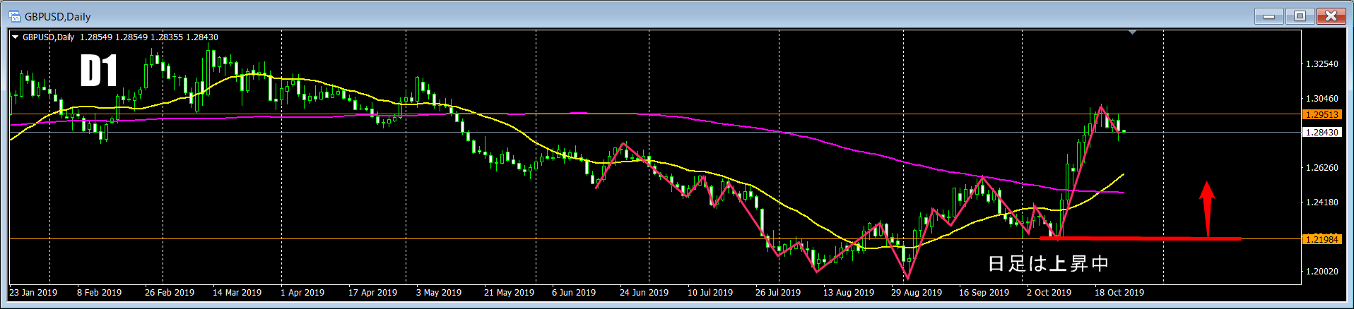Click the 10 Jul 2019 date label
The height and width of the screenshot is (309, 1354).
[710, 292]
